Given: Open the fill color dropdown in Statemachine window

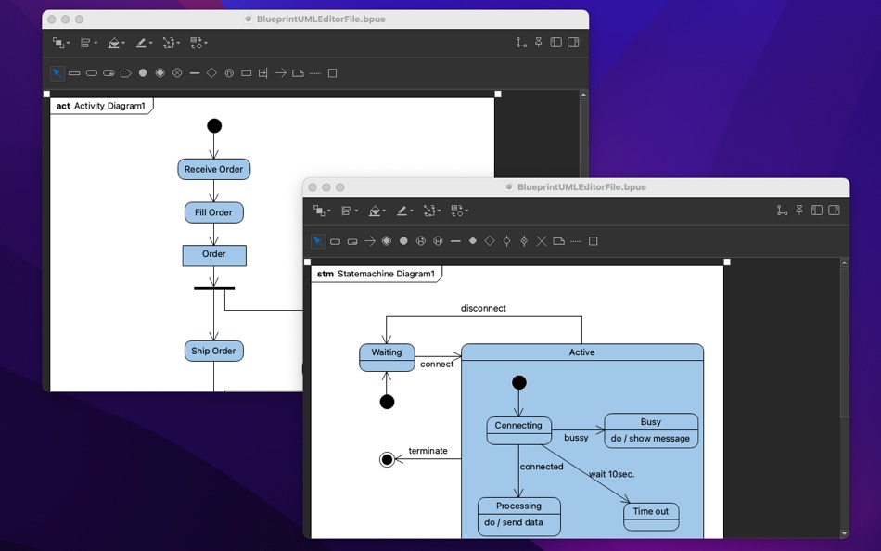Looking at the screenshot, I should click(x=377, y=211).
